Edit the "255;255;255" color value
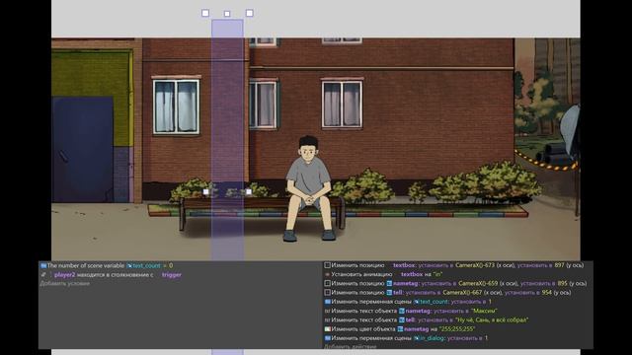The width and height of the screenshot is (632, 355). [456, 329]
